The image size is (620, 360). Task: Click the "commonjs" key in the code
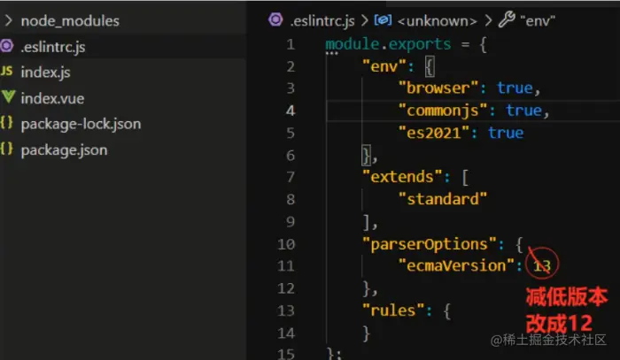(x=443, y=111)
